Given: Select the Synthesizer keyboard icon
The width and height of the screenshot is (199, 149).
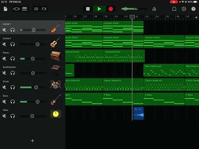Looking at the screenshot, I should tap(56, 67).
